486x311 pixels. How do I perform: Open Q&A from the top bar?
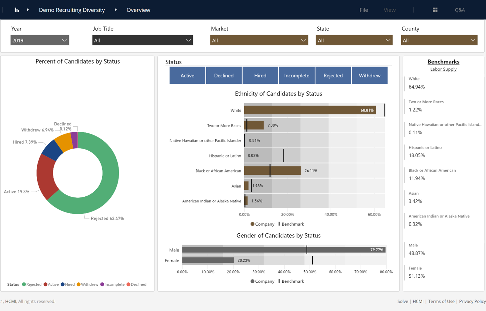coord(460,10)
